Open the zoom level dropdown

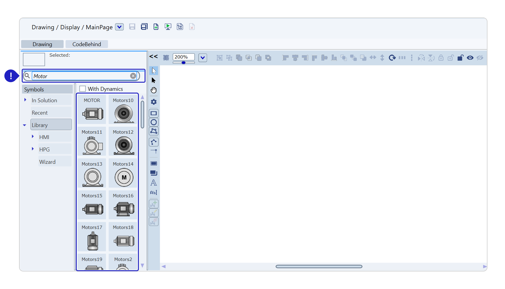(203, 58)
